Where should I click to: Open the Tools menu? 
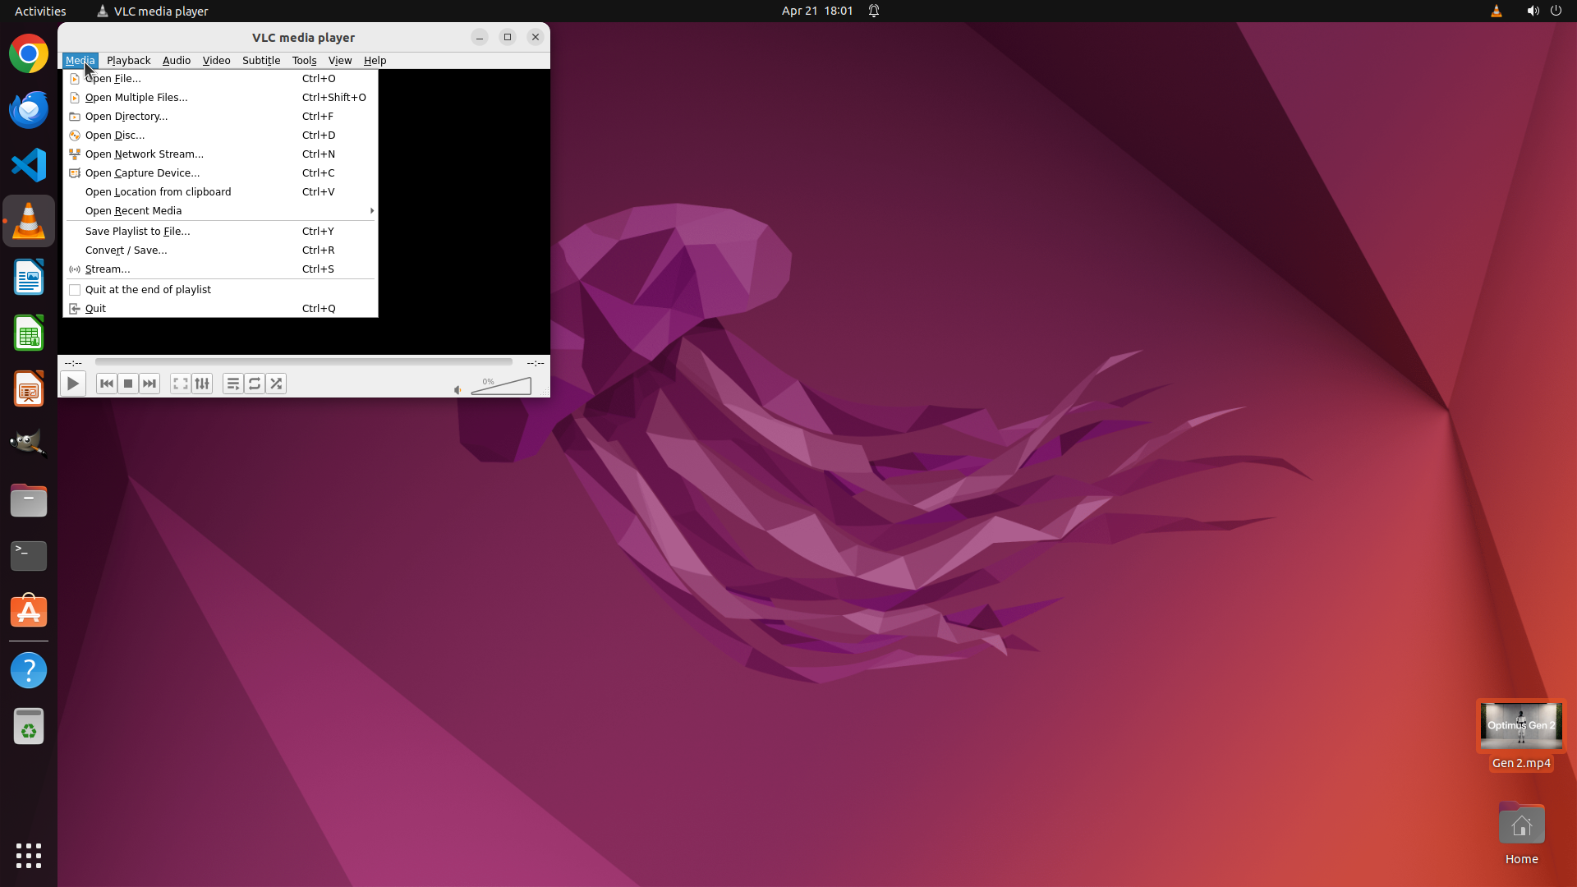(304, 61)
